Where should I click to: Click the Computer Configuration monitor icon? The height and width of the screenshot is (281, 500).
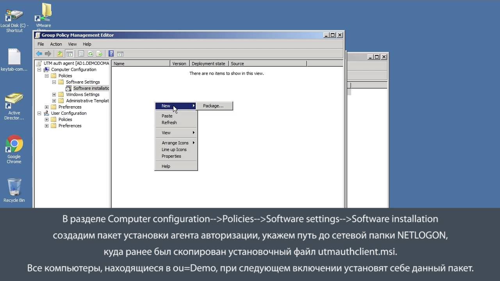(46, 69)
